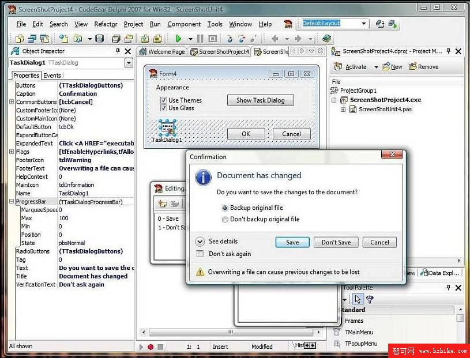Toggle form/unit with the third toolbar icon

[44, 39]
